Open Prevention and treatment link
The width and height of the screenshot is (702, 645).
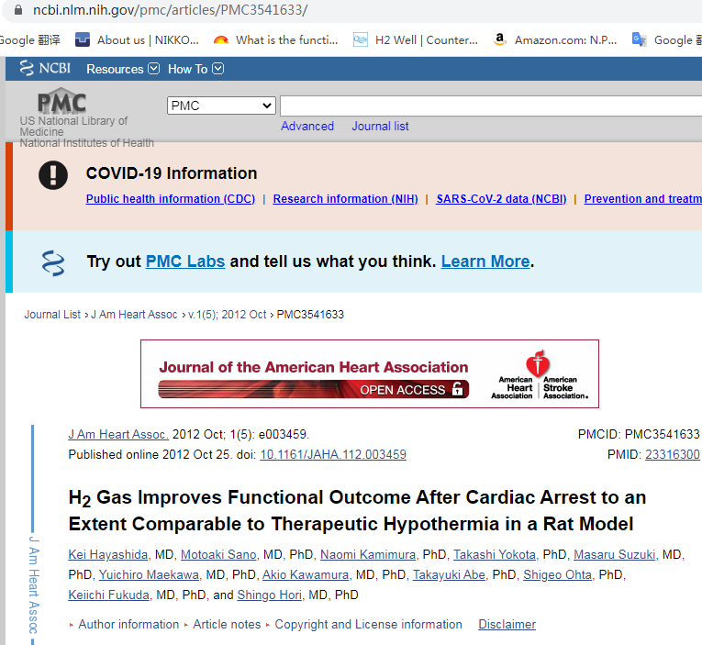tap(643, 199)
